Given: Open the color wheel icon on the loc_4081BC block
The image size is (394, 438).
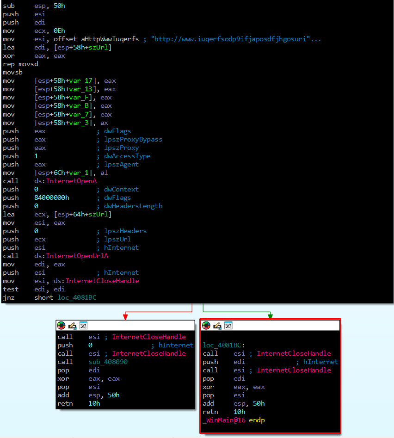Looking at the screenshot, I should [205, 325].
